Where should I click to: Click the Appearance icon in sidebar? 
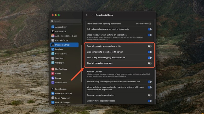point(53,31)
